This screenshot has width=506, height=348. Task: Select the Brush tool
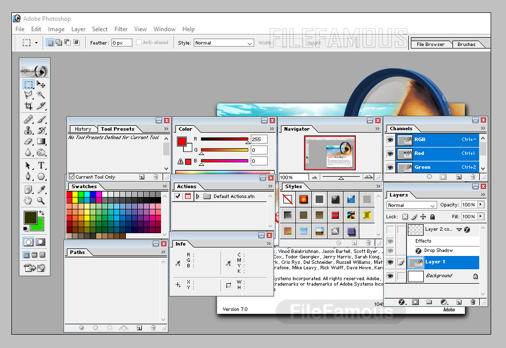click(41, 119)
